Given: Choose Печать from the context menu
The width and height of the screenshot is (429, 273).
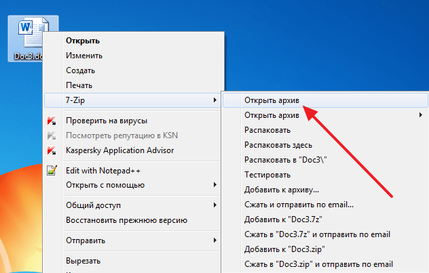Looking at the screenshot, I should coord(79,85).
